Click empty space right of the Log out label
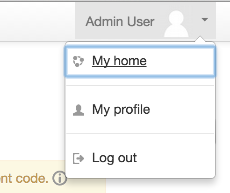 tap(175, 159)
